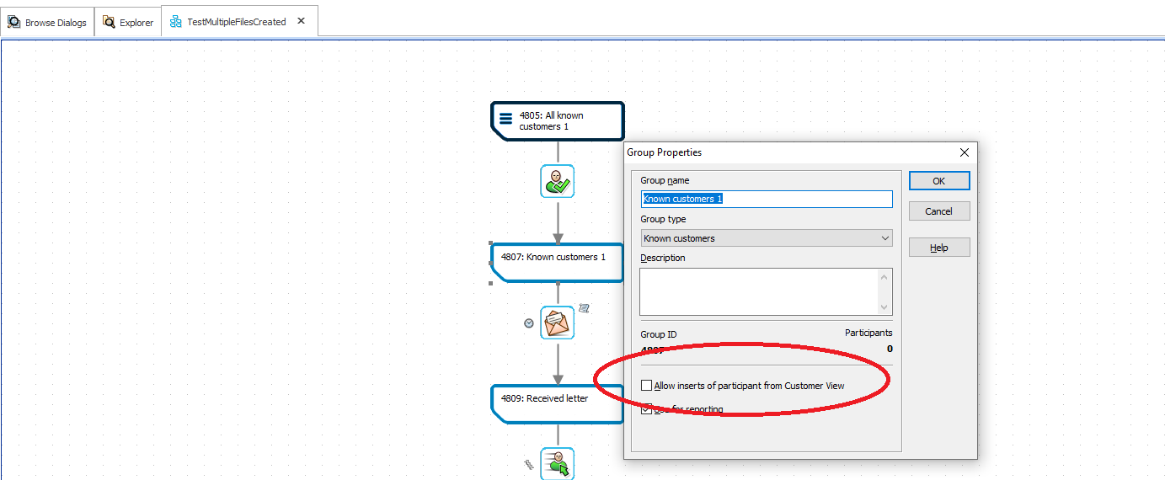Image resolution: width=1165 pixels, height=480 pixels.
Task: Click Cancel in Group Properties
Action: [939, 211]
